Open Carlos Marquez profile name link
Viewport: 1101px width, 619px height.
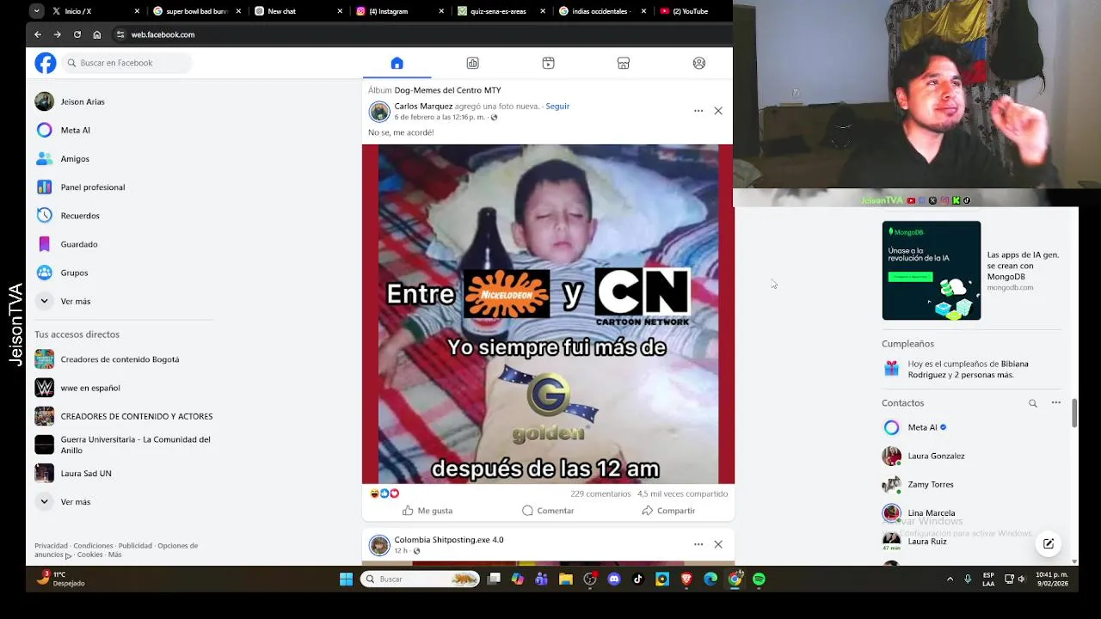click(x=423, y=106)
